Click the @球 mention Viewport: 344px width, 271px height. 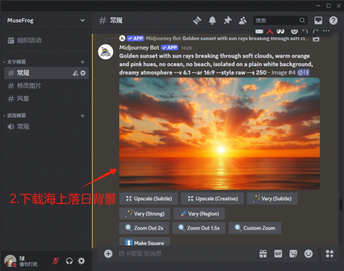click(x=303, y=73)
